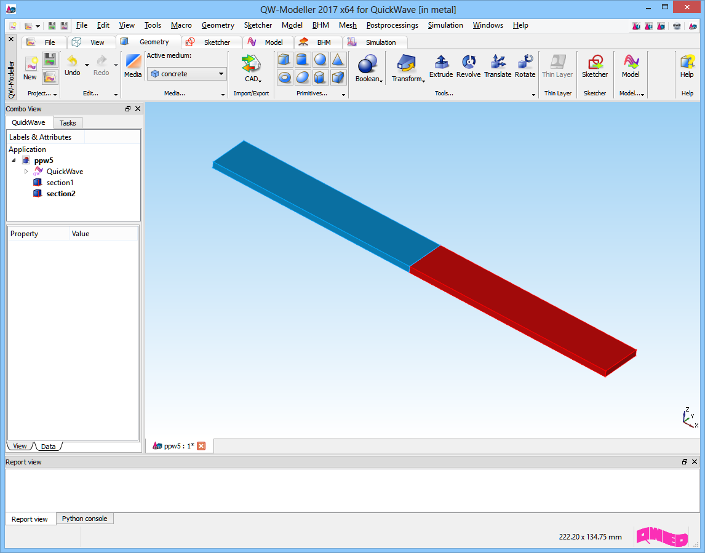Image resolution: width=705 pixels, height=553 pixels.
Task: Float the Report view panel
Action: coord(685,462)
